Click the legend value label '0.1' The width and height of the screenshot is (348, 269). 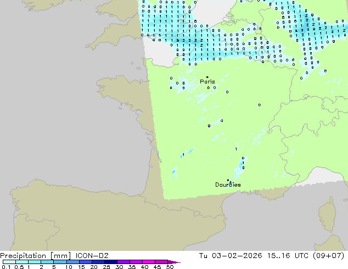point(6,267)
